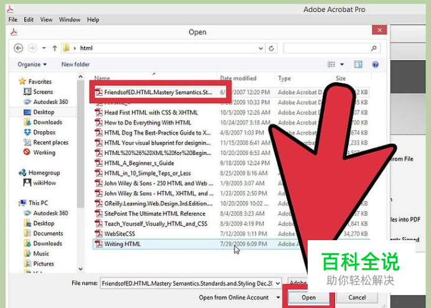This screenshot has height=308, width=431.
Task: Open Screens under Favorites
Action: coord(43,92)
